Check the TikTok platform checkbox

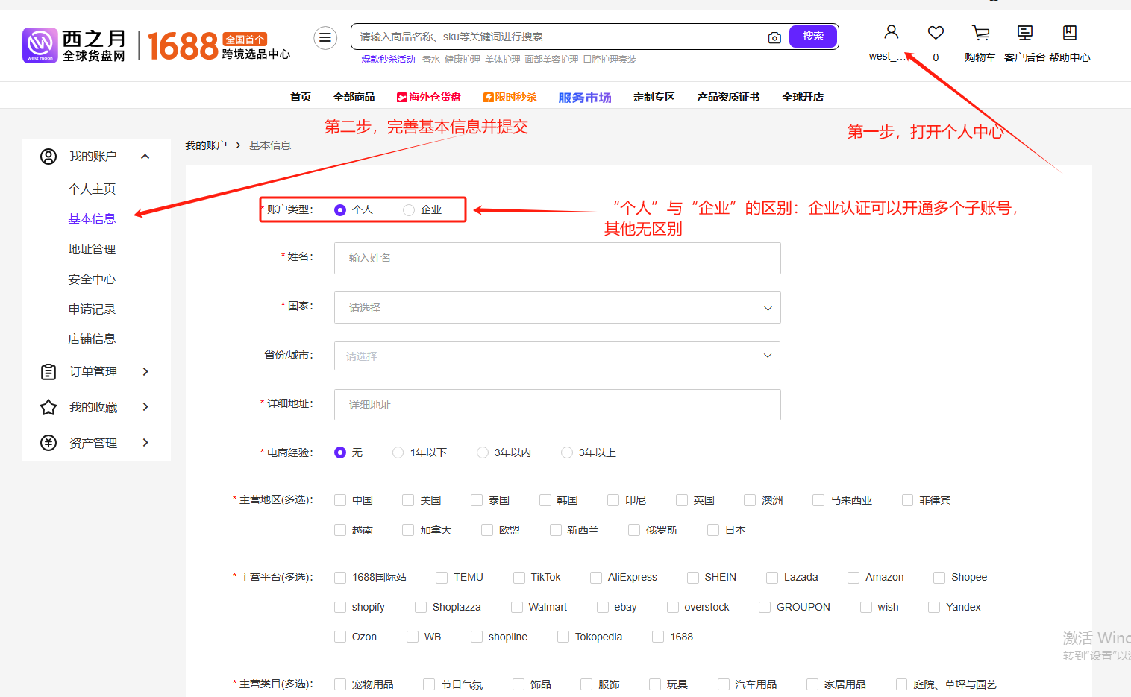[x=519, y=578]
